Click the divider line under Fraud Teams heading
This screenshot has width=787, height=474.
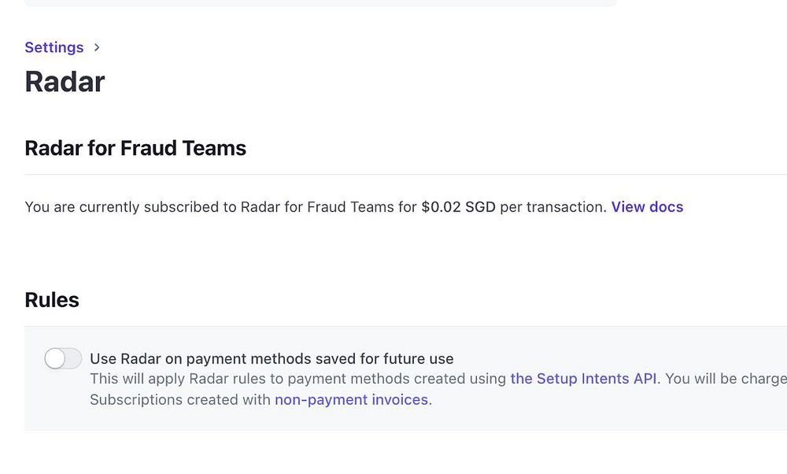click(393, 174)
